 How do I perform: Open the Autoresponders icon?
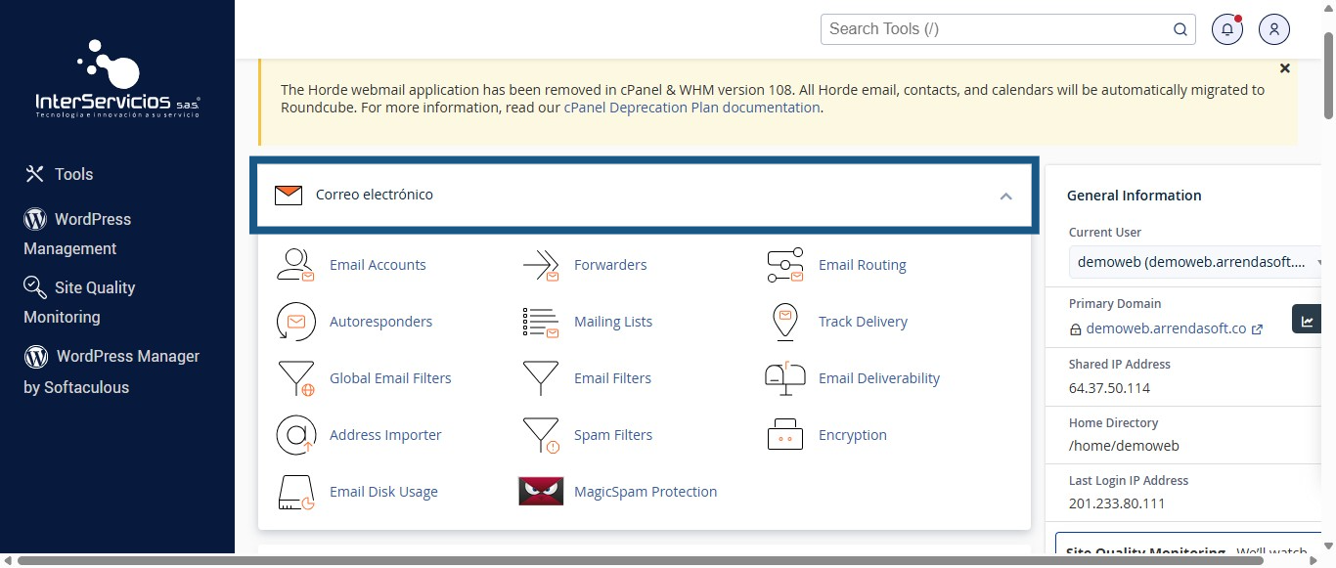(x=295, y=322)
